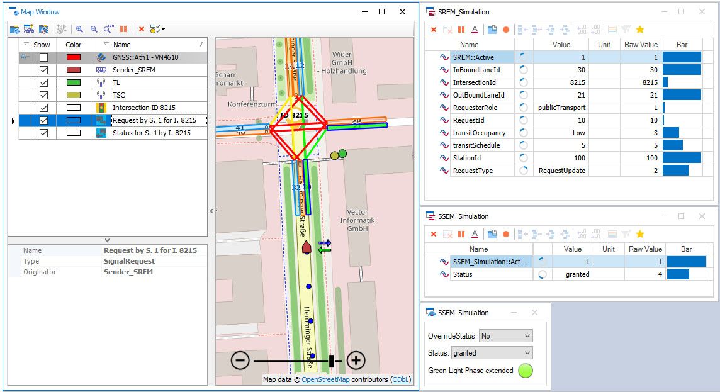The width and height of the screenshot is (720, 392).
Task: Open the checklist options dropdown in Map toolbar
Action: pyautogui.click(x=157, y=30)
